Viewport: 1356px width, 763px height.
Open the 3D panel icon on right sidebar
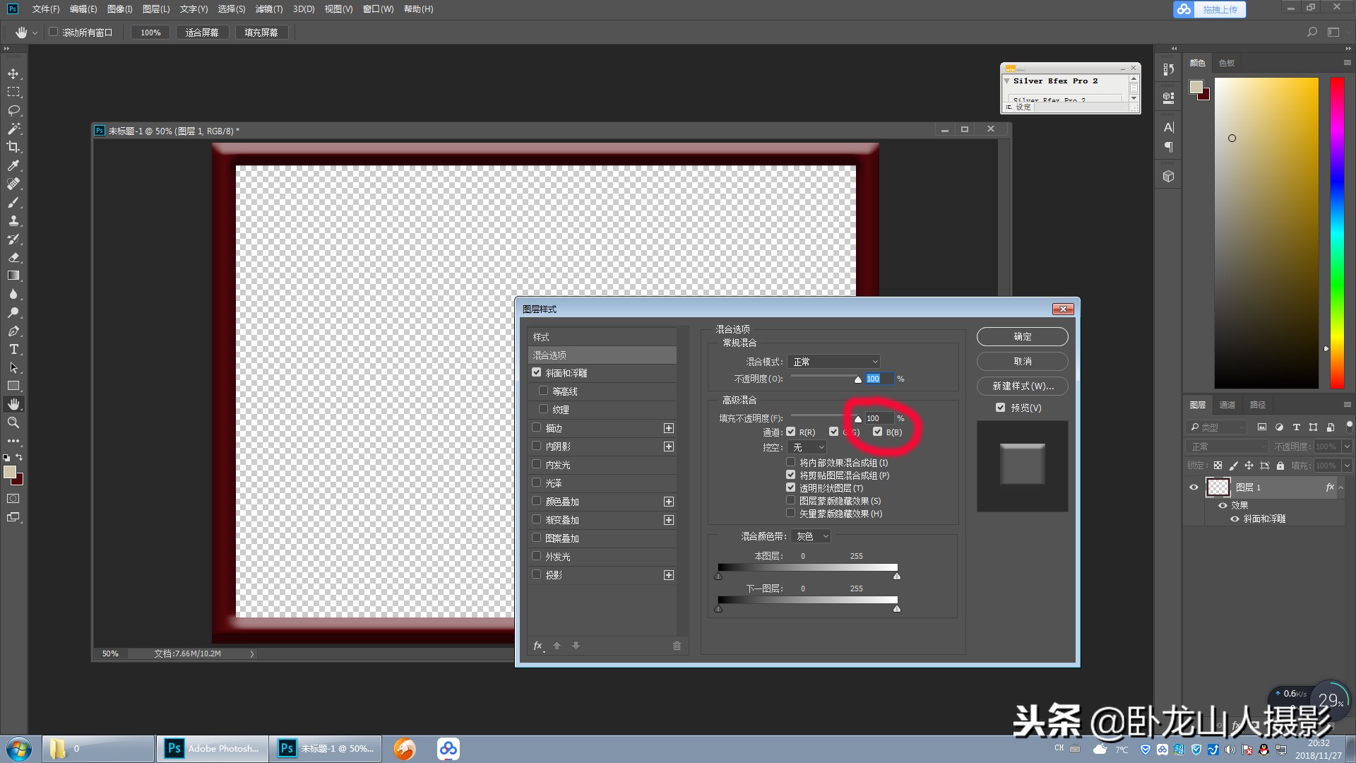tap(1167, 176)
